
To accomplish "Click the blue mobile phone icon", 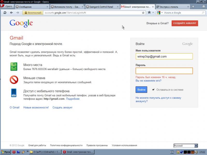I will pos(14,93).
